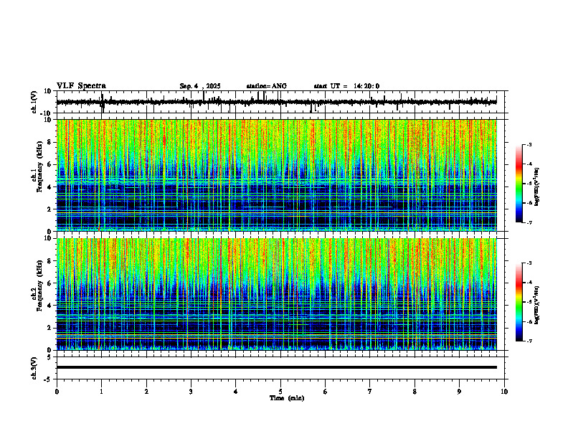This screenshot has height=439, width=568.
Task: Click the ch.2 colorbar bottom value '-7'
Action: point(529,341)
